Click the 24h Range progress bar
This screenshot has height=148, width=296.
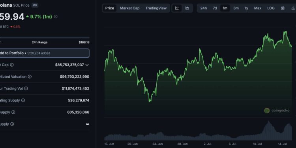(x=45, y=37)
